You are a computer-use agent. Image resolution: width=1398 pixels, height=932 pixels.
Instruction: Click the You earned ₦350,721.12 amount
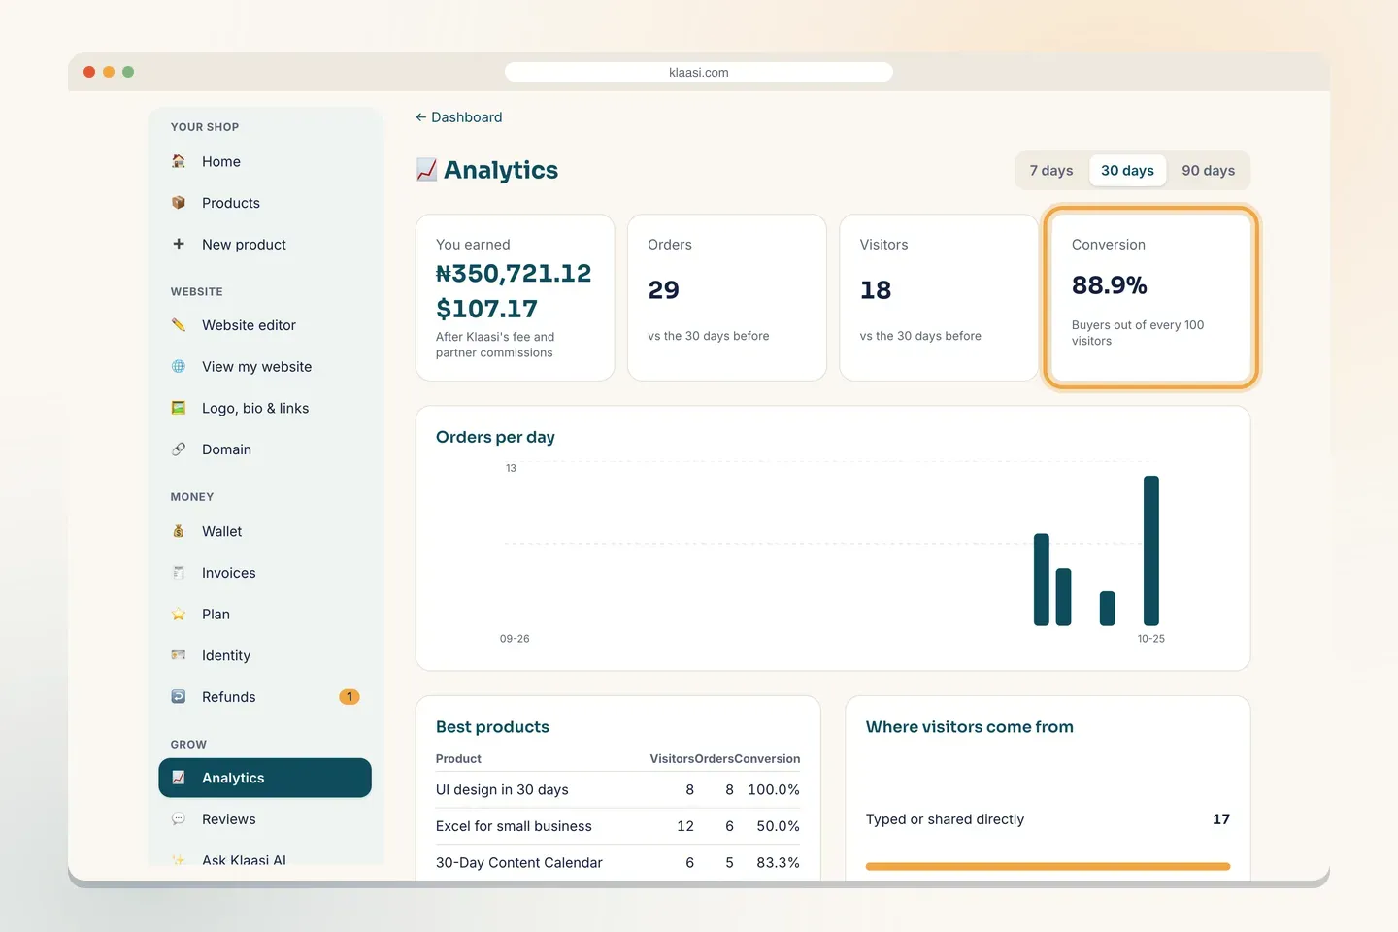pyautogui.click(x=514, y=274)
